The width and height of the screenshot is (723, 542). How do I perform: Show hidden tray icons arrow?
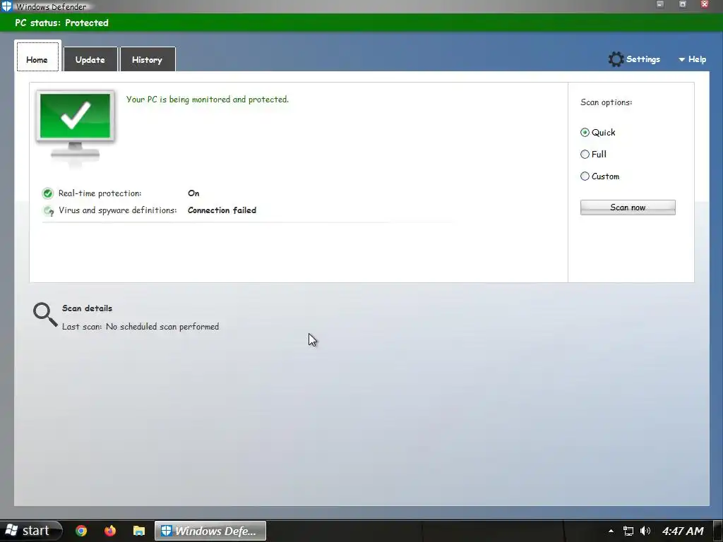click(611, 531)
